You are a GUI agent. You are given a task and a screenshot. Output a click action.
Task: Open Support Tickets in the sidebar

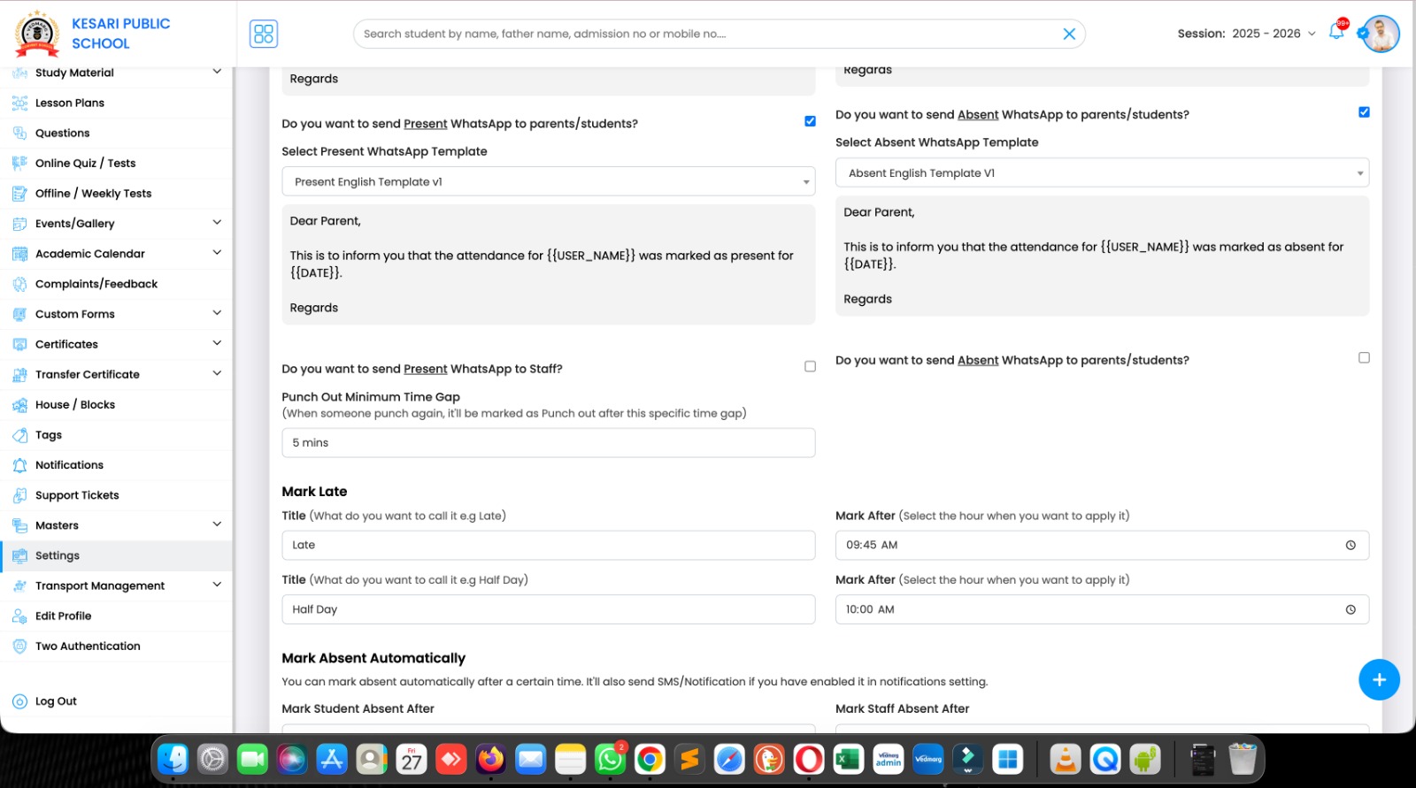pos(77,495)
